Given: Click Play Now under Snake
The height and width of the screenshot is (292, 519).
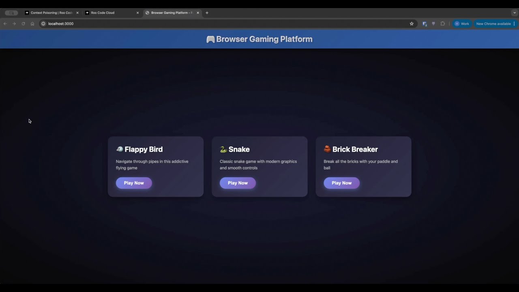Looking at the screenshot, I should coord(238,183).
